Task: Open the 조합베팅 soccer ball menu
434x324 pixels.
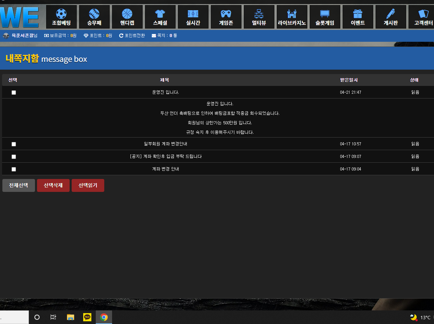Action: tap(61, 17)
